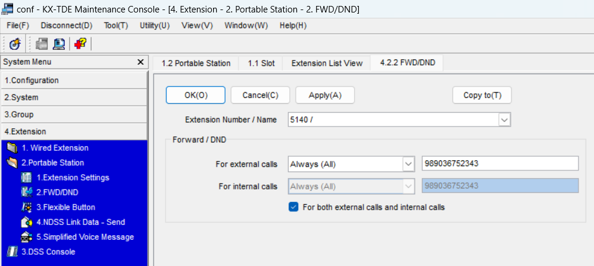Screen dimensions: 594x266
Task: Open the View(V) menu
Action: click(x=197, y=26)
